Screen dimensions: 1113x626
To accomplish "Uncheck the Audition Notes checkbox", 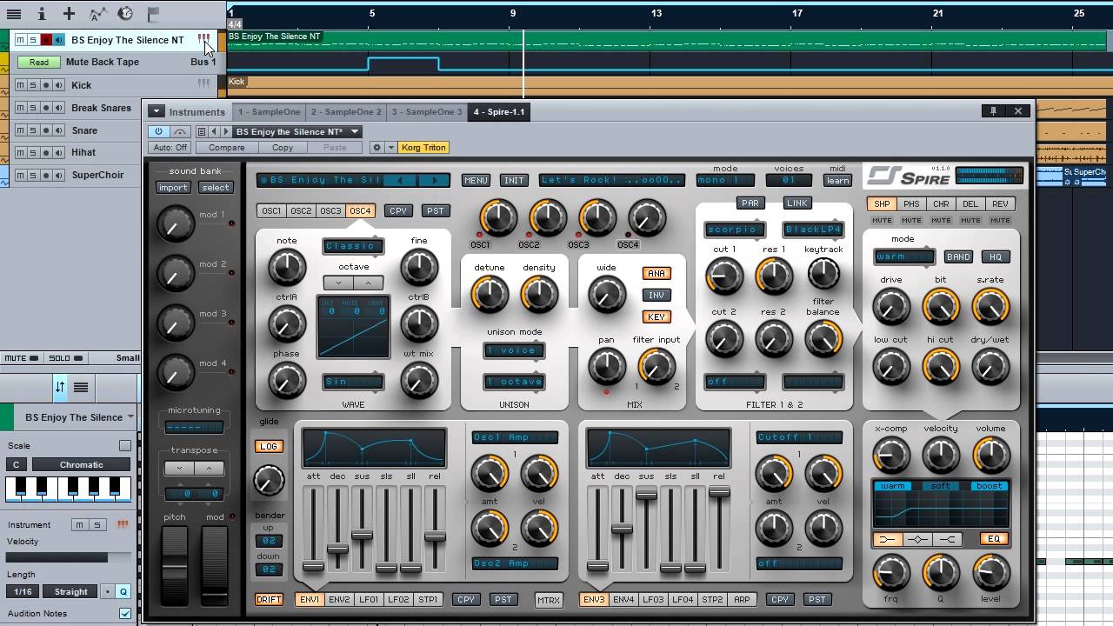I will click(x=125, y=613).
